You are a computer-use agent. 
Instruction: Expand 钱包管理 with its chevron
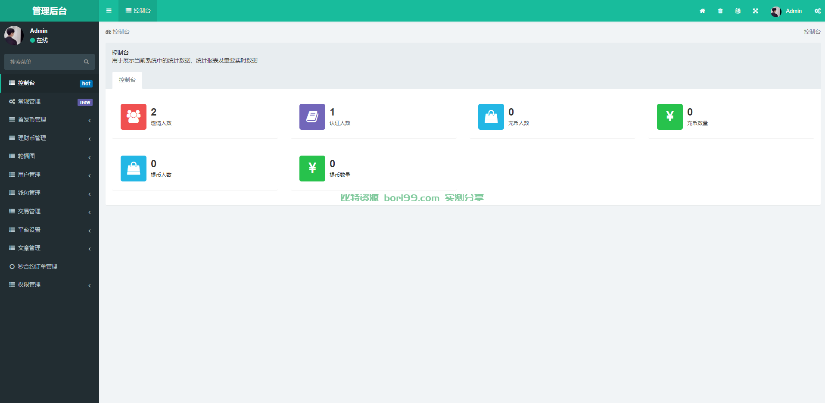[90, 194]
